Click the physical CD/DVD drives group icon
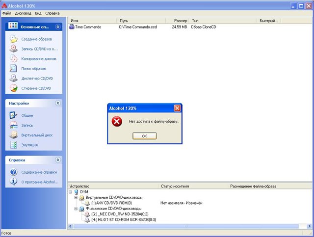The height and width of the screenshot is (237, 314). pyautogui.click(x=81, y=209)
